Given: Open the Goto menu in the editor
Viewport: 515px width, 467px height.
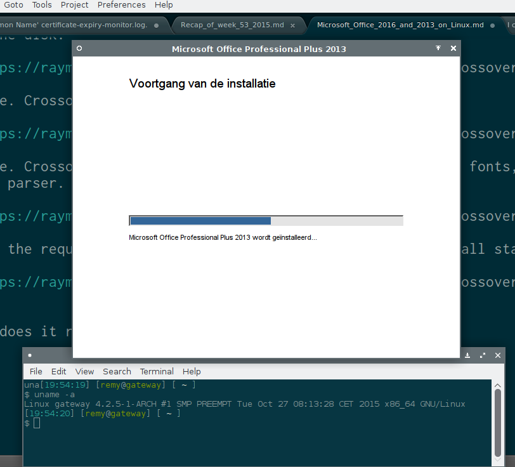Looking at the screenshot, I should point(13,5).
